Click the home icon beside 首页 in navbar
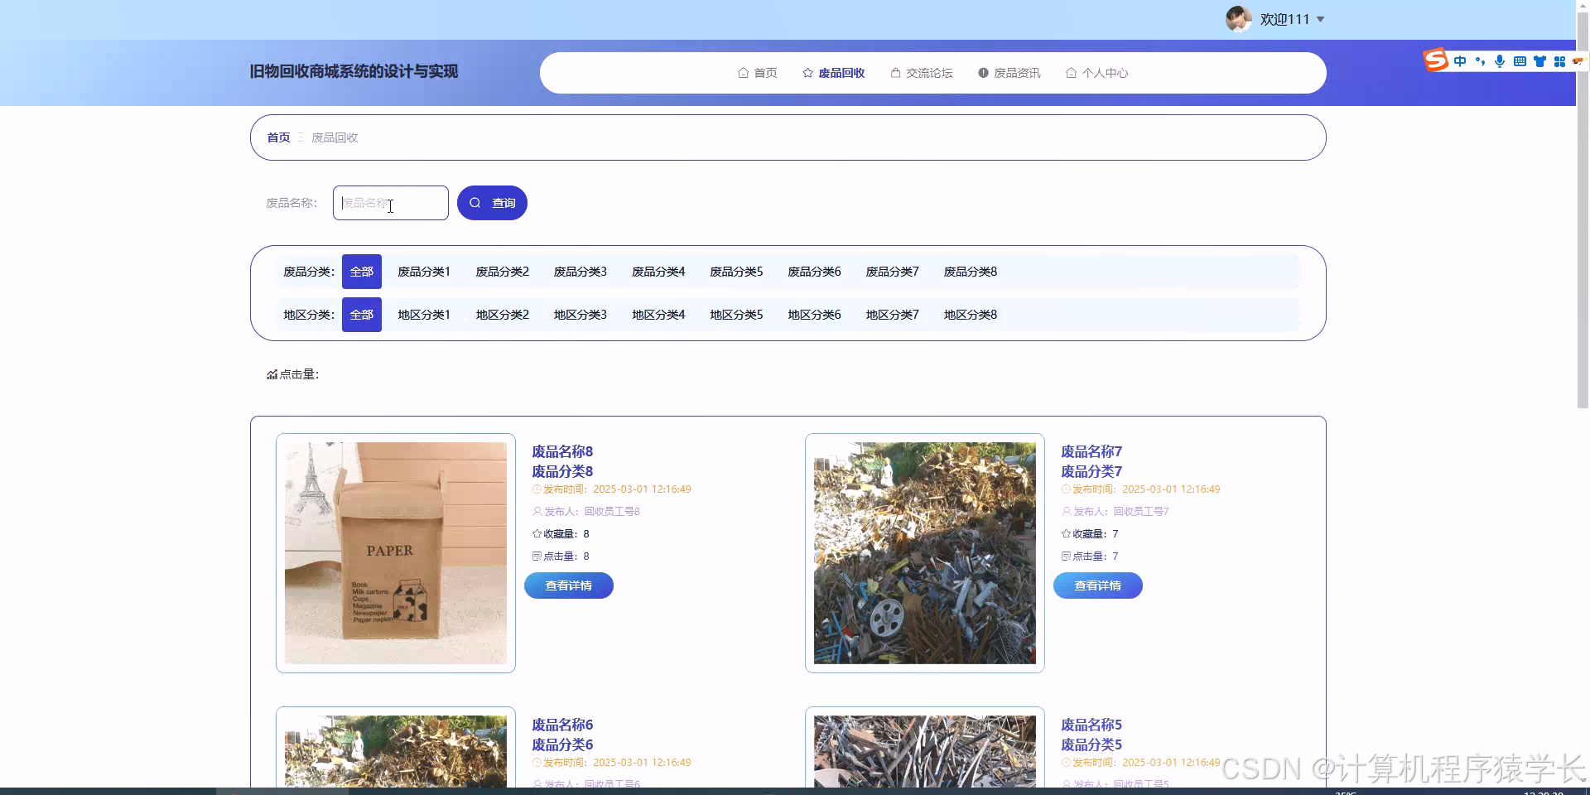Screen dimensions: 1590x795 (x=743, y=73)
